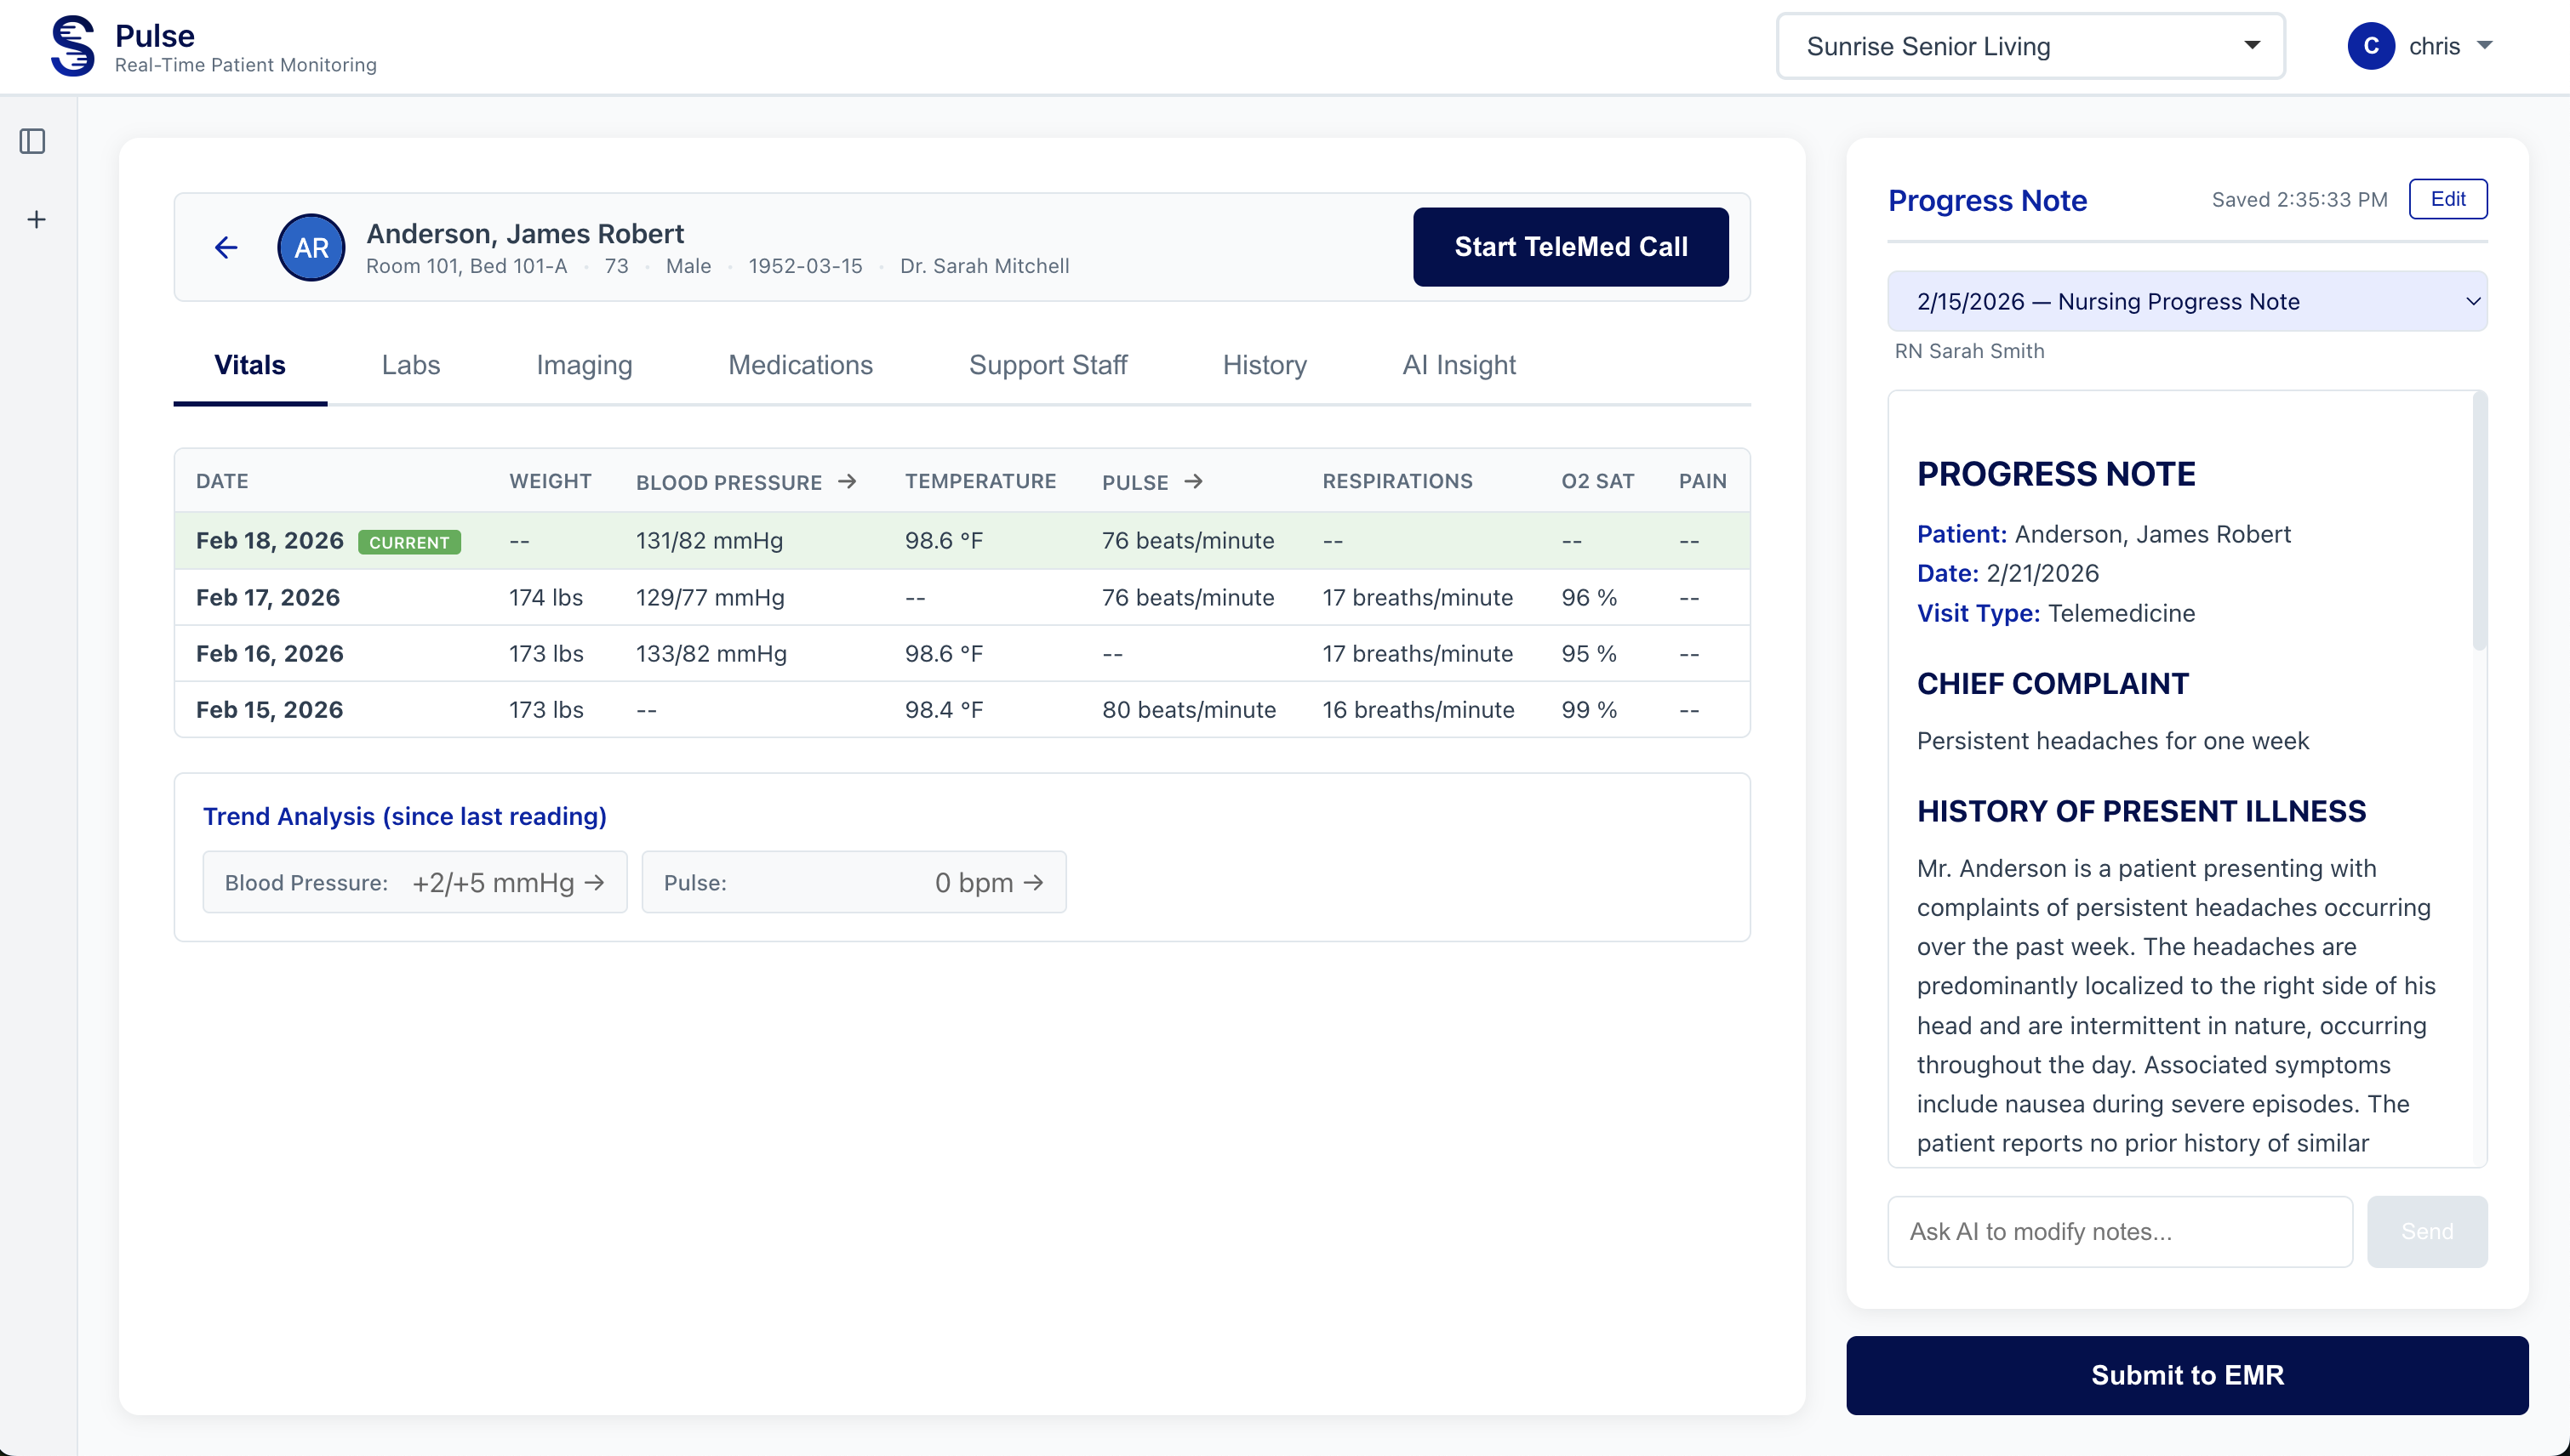2570x1456 pixels.
Task: Open the Sunrise Senior Living facility dropdown
Action: pyautogui.click(x=2030, y=46)
